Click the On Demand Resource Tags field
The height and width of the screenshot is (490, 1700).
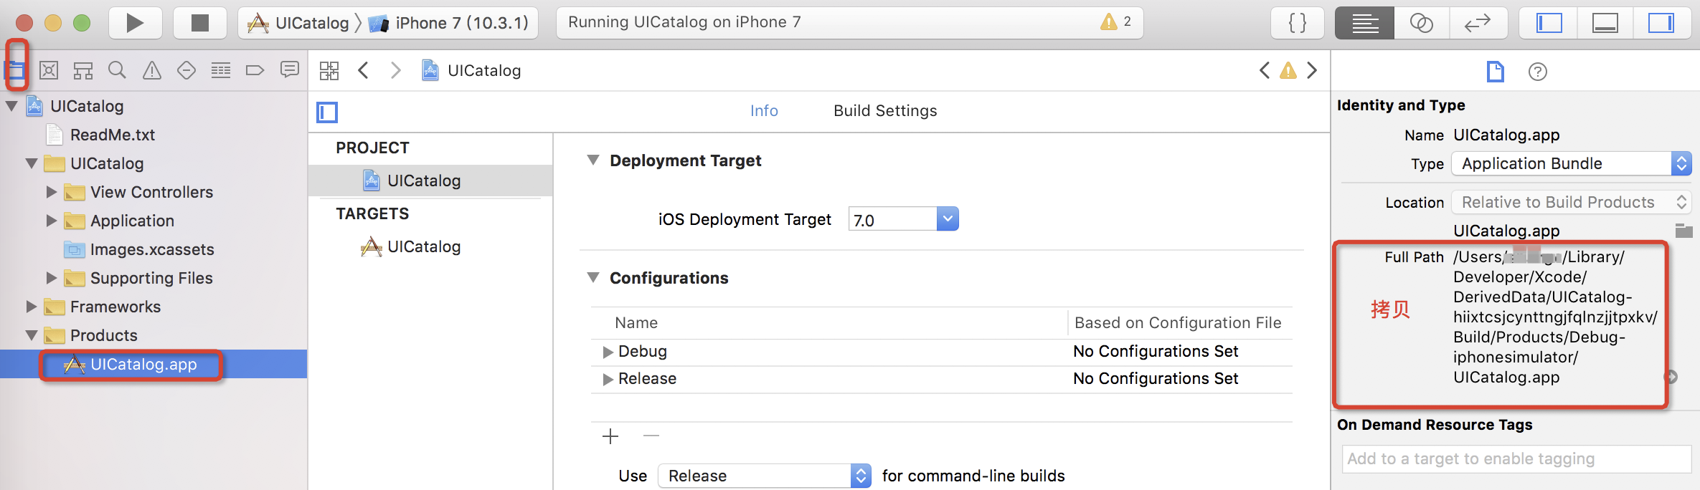click(x=1516, y=459)
